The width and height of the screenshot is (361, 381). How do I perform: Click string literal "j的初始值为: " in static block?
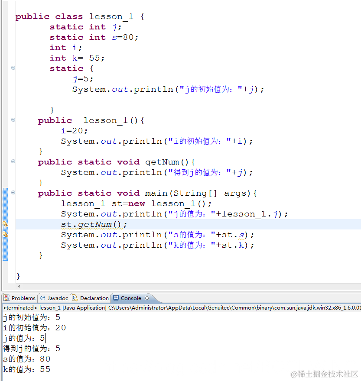pos(211,90)
